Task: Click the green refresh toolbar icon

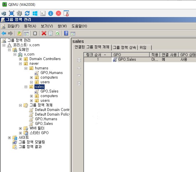Action: [58, 33]
